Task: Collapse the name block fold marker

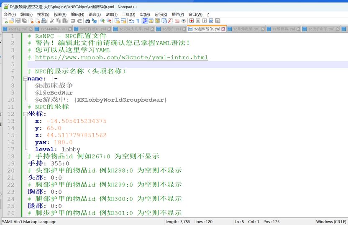Action: 25,79
